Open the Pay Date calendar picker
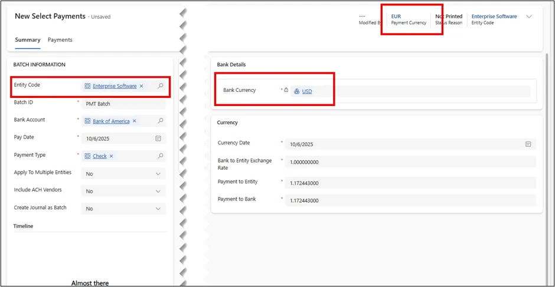The height and width of the screenshot is (287, 555). pyautogui.click(x=158, y=138)
